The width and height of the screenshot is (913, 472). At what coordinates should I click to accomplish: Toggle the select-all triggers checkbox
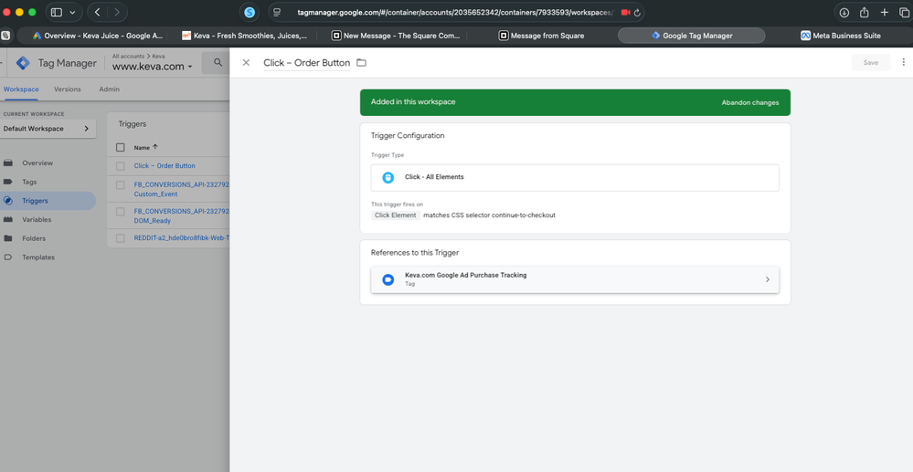(x=121, y=147)
